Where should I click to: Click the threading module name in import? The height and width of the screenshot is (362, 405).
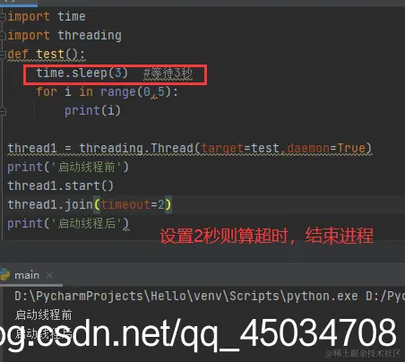(90, 35)
